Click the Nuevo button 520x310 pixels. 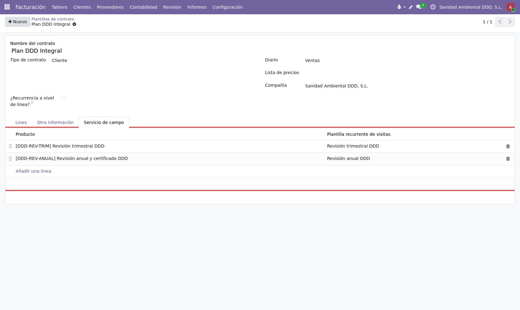(18, 22)
